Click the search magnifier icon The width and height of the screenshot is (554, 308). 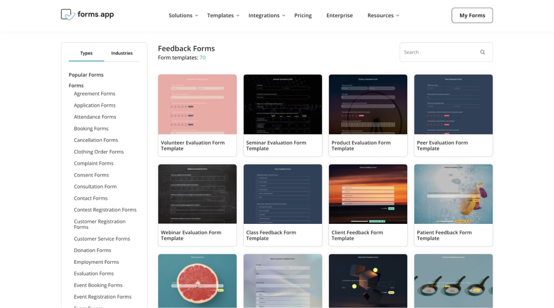point(483,52)
